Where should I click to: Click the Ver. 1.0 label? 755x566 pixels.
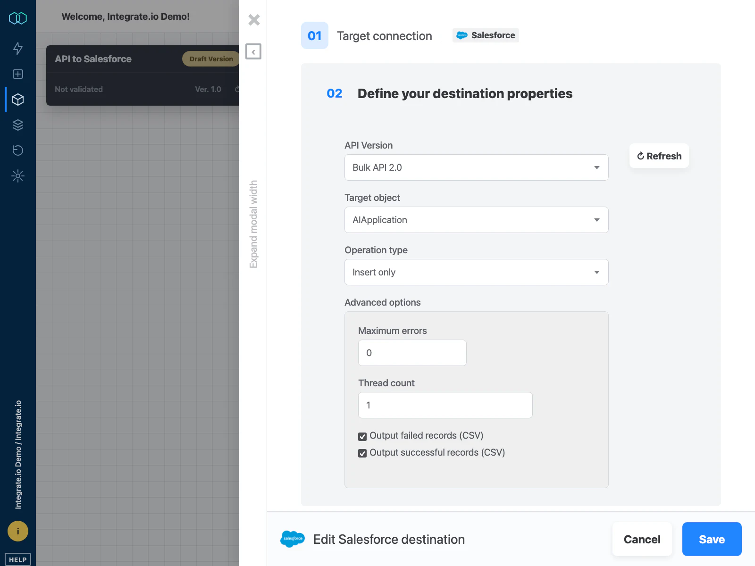pyautogui.click(x=208, y=89)
